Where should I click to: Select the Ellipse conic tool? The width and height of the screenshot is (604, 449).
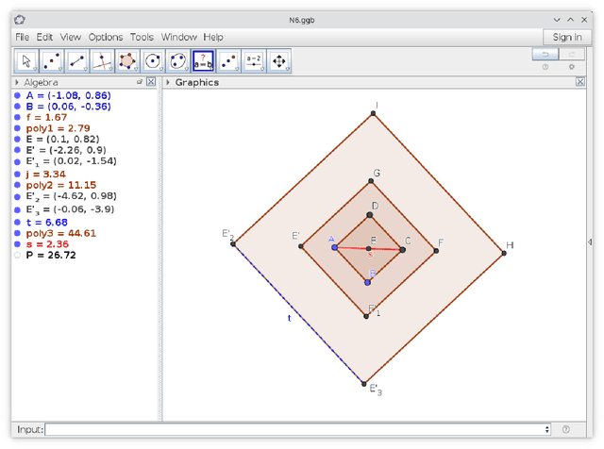click(x=178, y=61)
